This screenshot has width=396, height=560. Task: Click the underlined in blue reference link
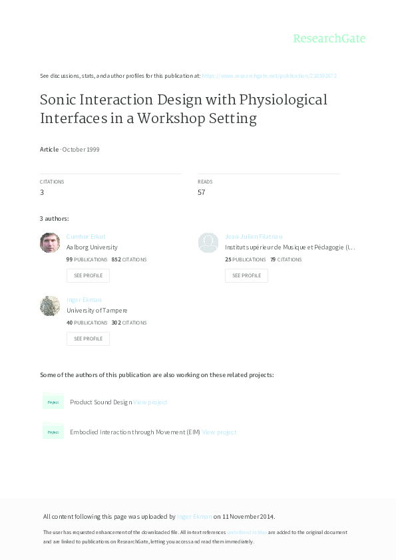(x=246, y=532)
